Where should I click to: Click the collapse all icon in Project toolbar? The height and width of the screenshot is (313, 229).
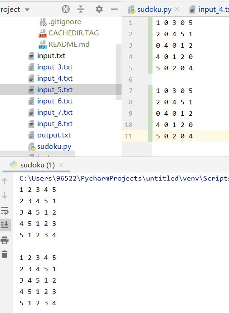(81, 9)
